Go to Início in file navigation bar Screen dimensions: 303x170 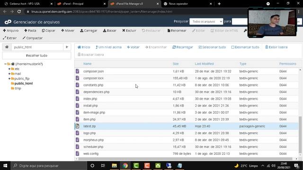pyautogui.click(x=84, y=47)
